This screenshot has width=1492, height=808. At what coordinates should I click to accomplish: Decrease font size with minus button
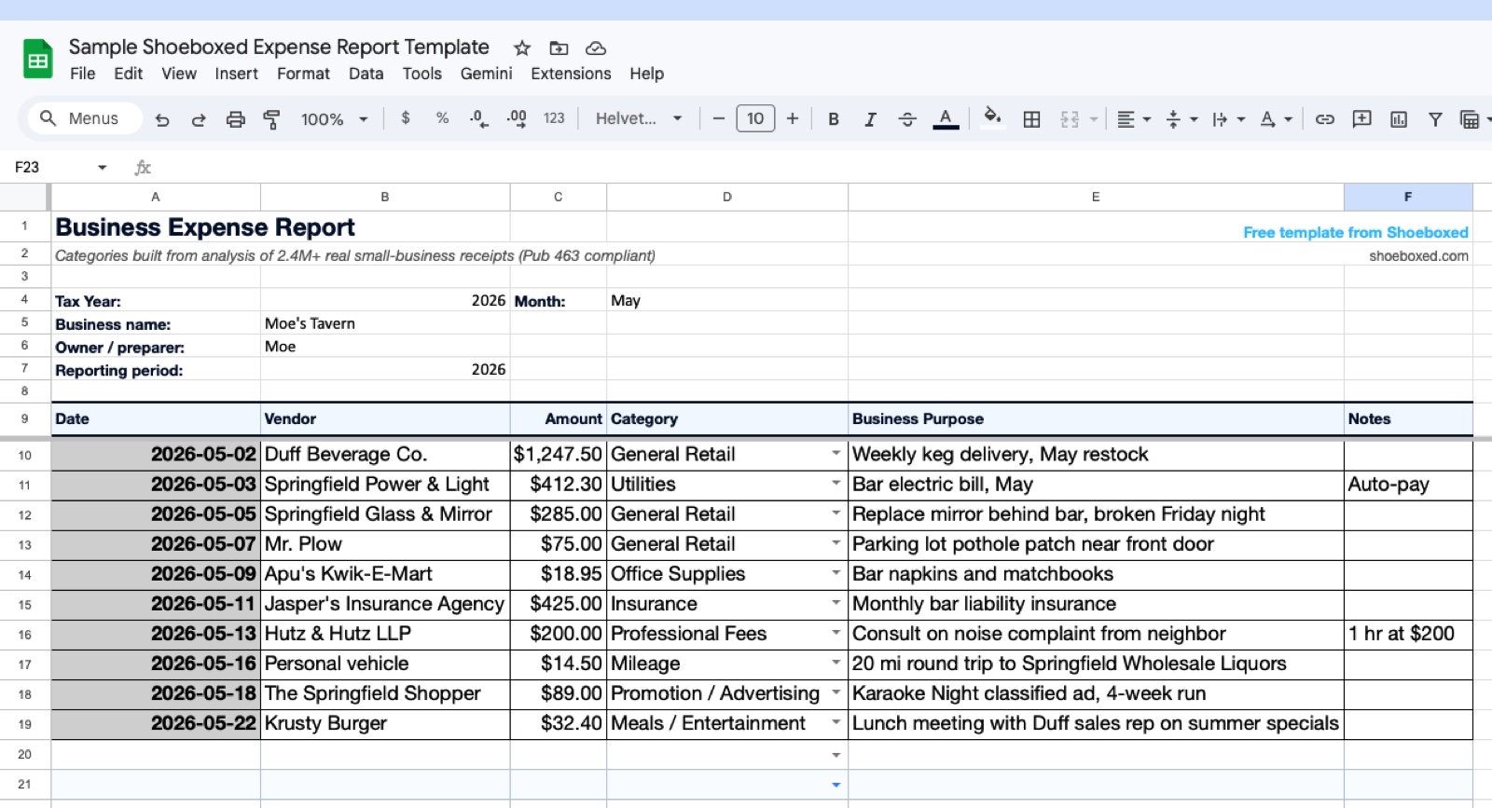click(718, 118)
